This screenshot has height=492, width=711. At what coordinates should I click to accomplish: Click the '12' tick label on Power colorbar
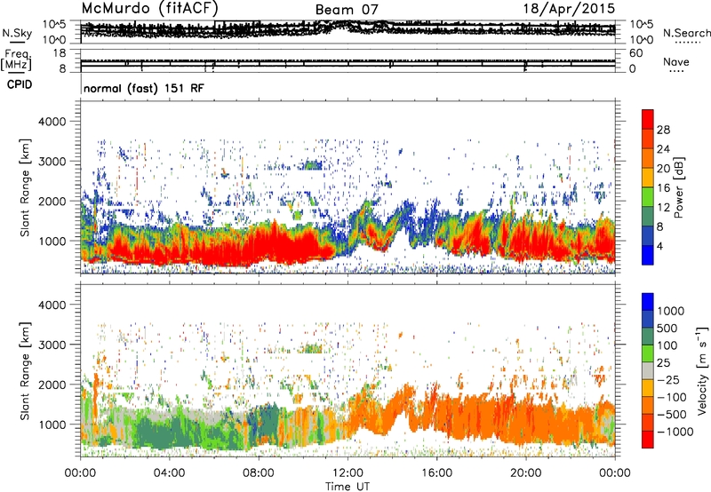[x=663, y=207]
